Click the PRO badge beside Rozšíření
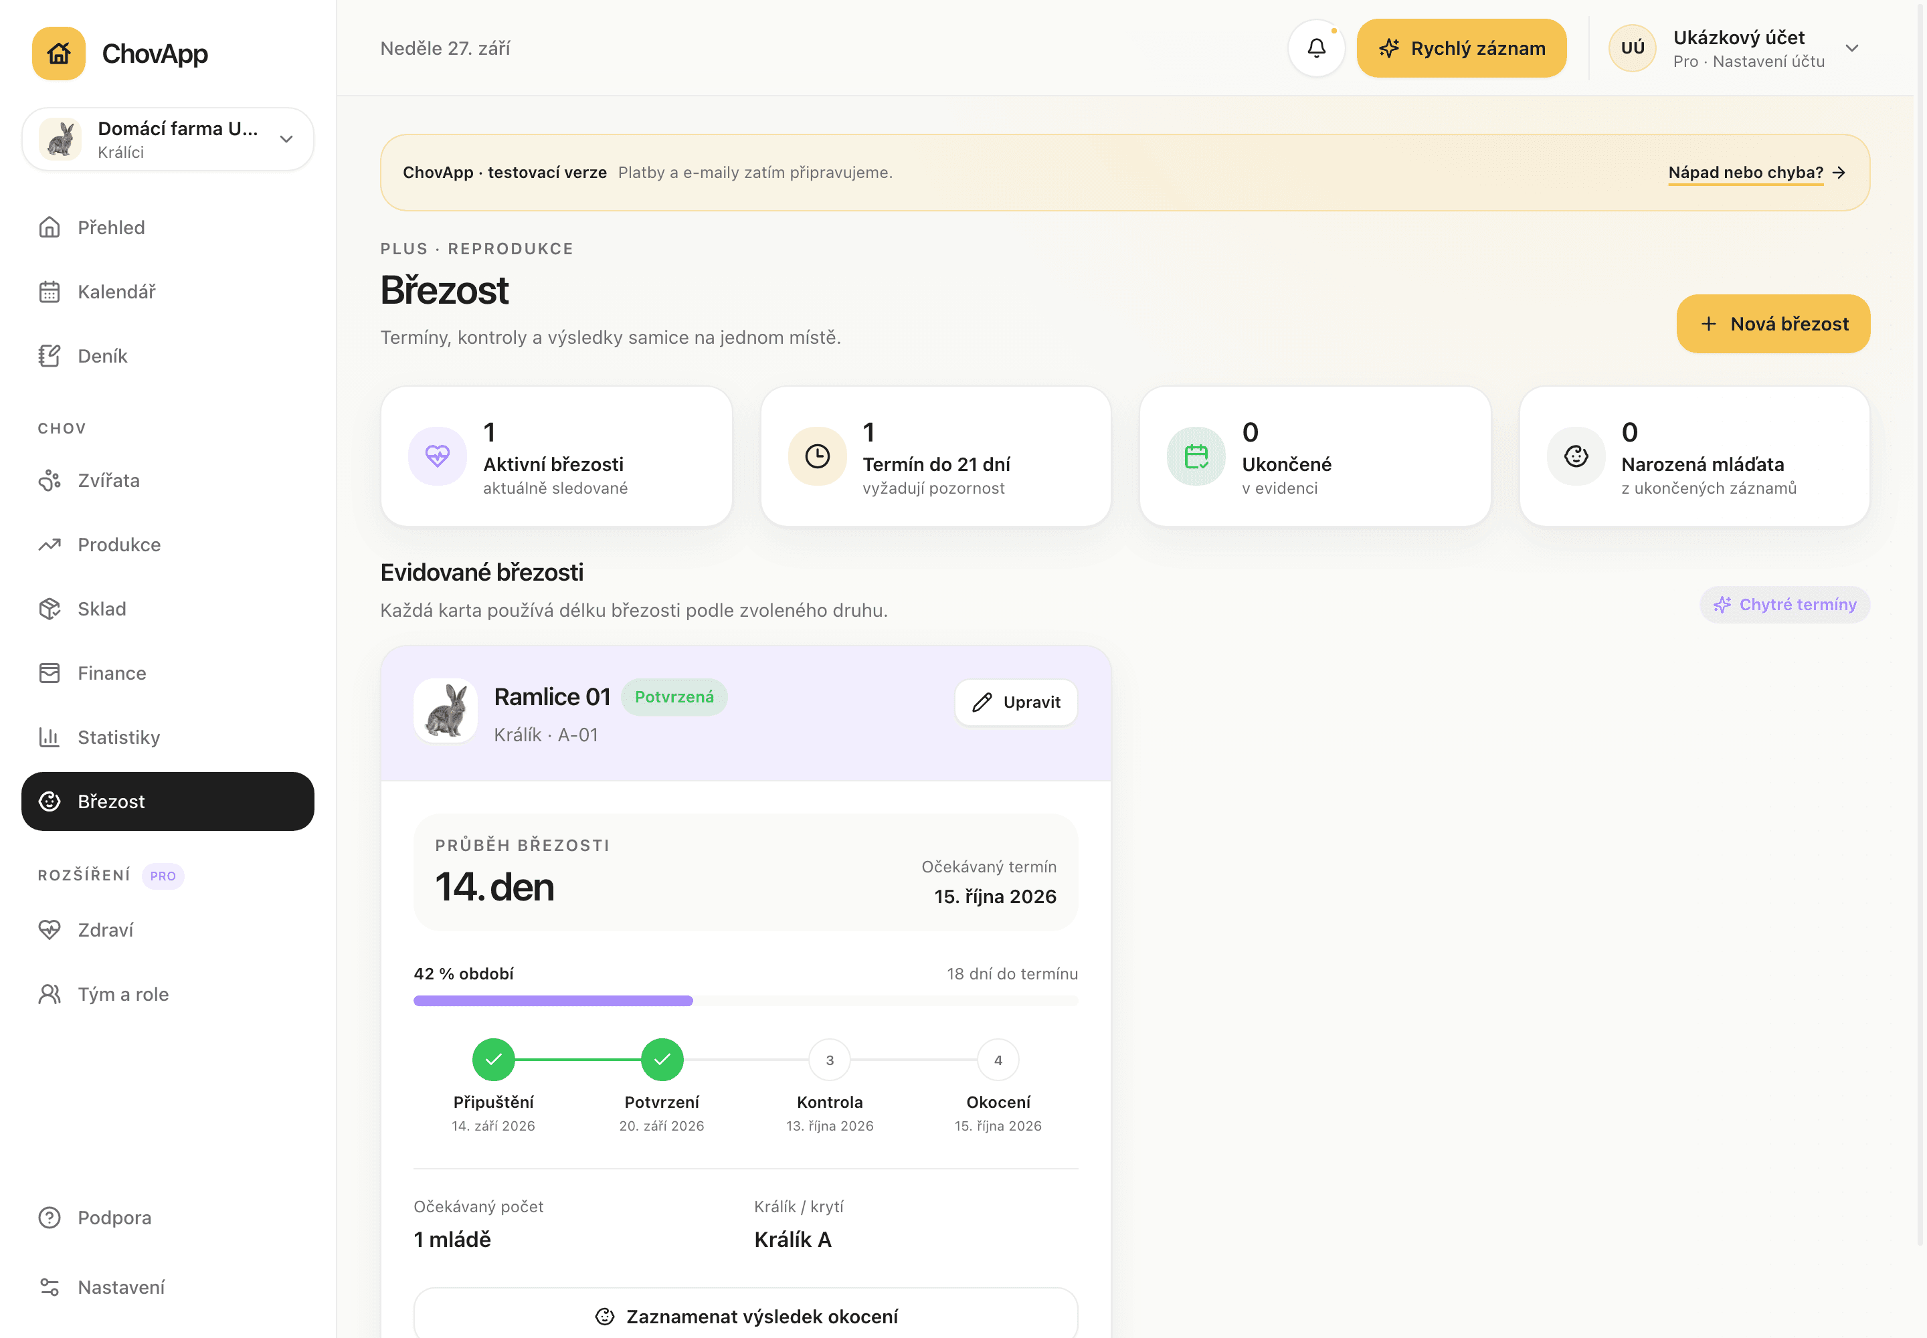Image resolution: width=1927 pixels, height=1338 pixels. [x=163, y=876]
